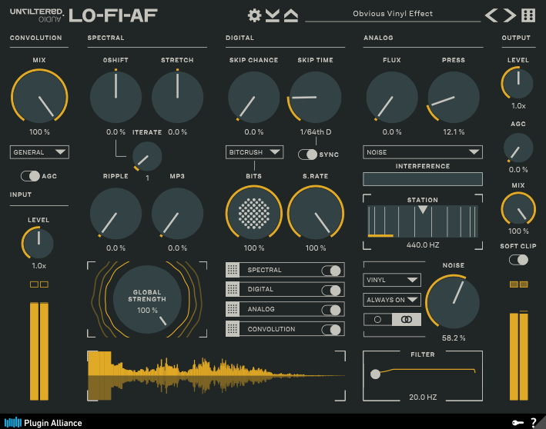
Task: Toggle the Soft Clip switch
Action: pos(519,260)
